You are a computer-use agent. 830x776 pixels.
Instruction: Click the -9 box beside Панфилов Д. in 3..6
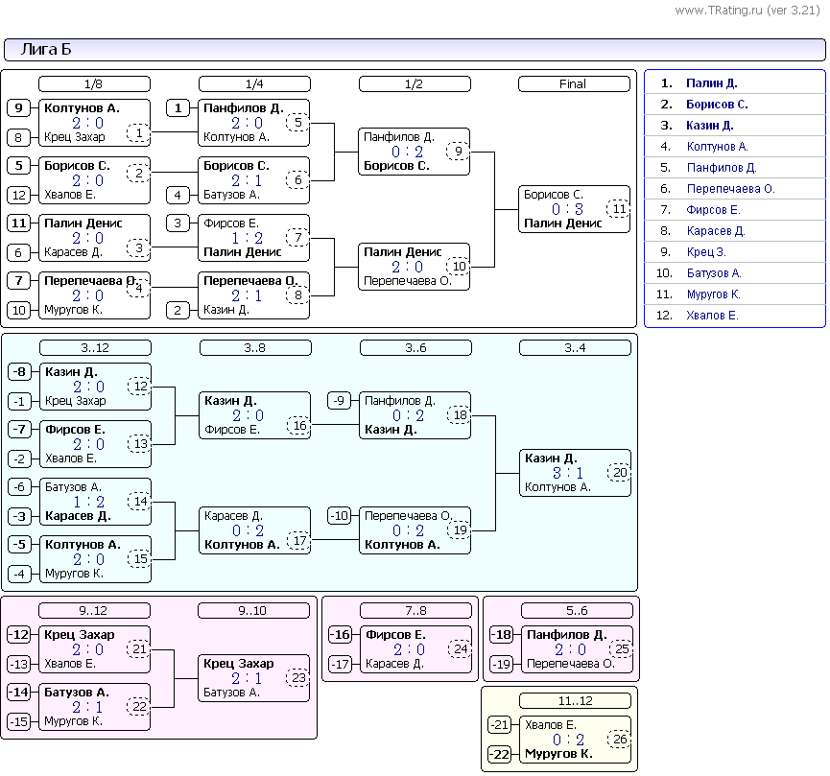click(x=340, y=400)
